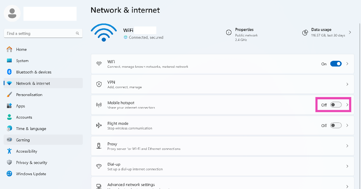Expand the VPN settings chevron

[347, 84]
